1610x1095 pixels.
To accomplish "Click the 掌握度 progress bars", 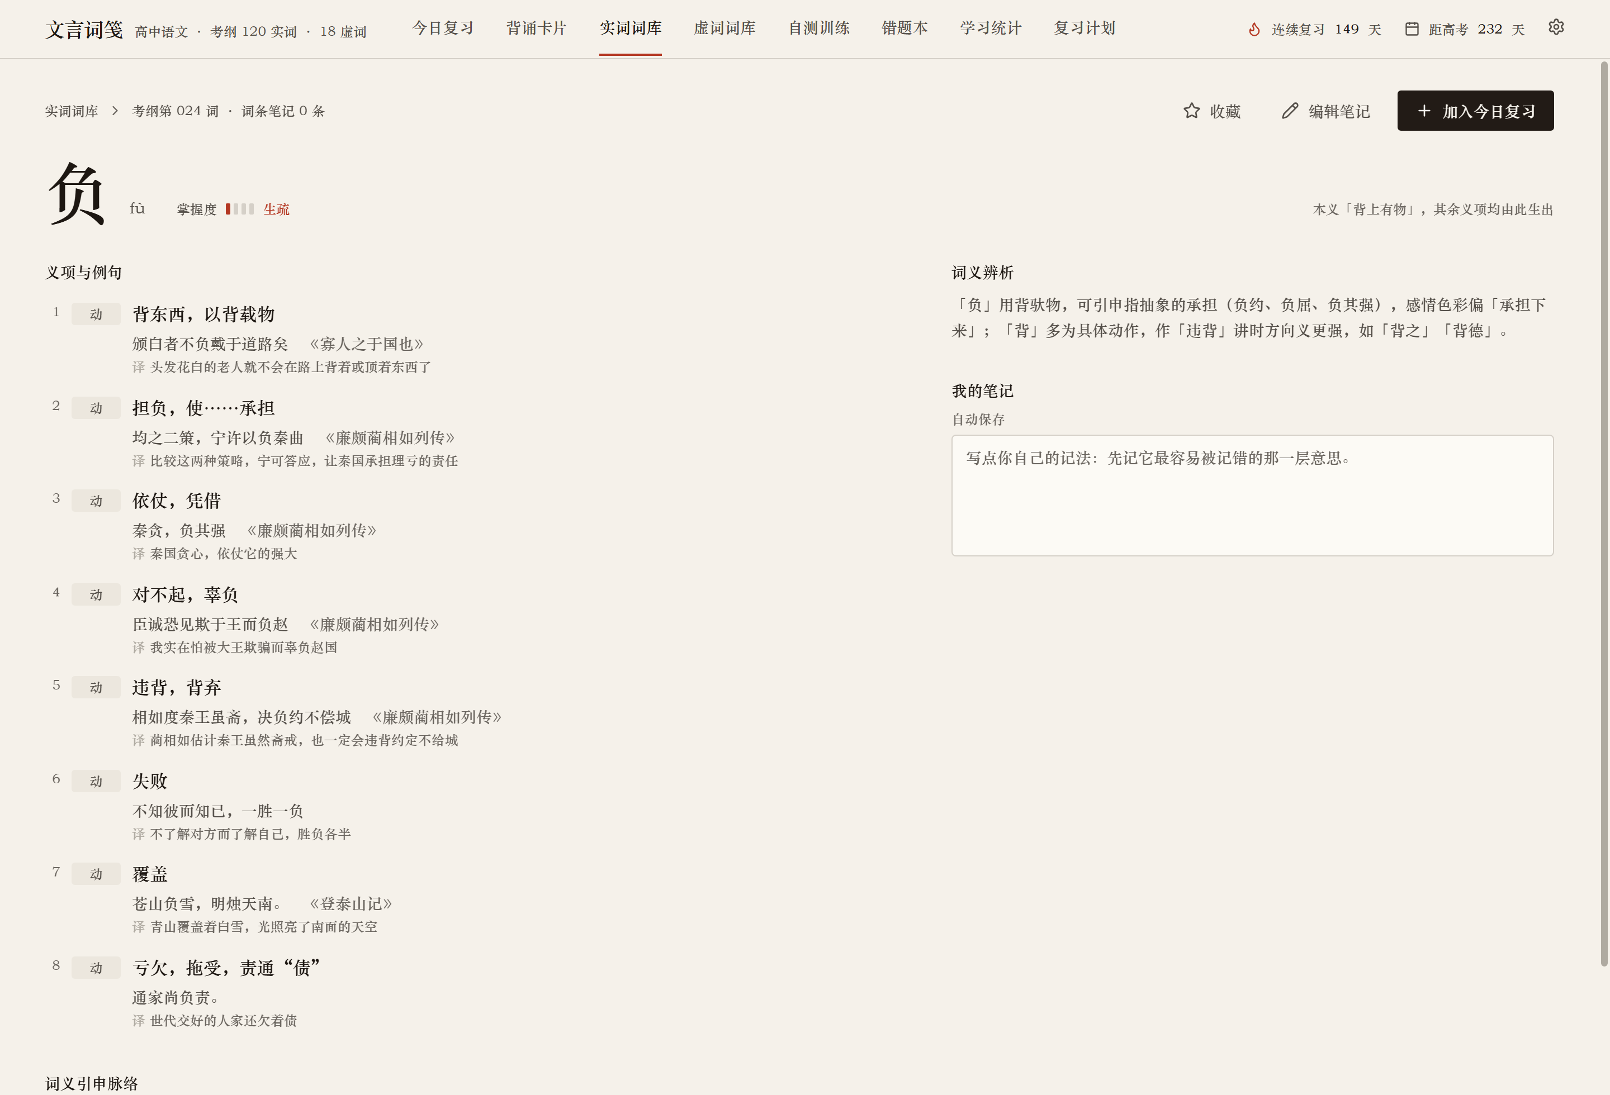I will click(240, 209).
